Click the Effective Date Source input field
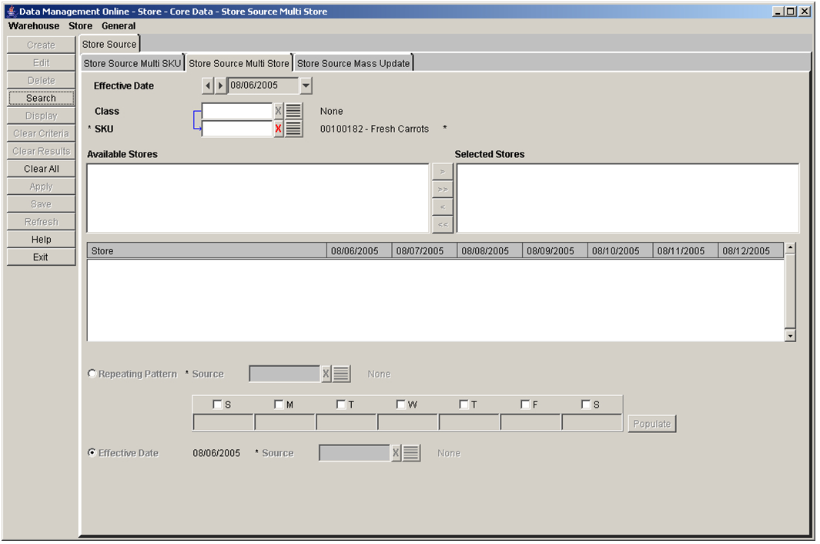Image resolution: width=820 pixels, height=544 pixels. click(x=355, y=453)
